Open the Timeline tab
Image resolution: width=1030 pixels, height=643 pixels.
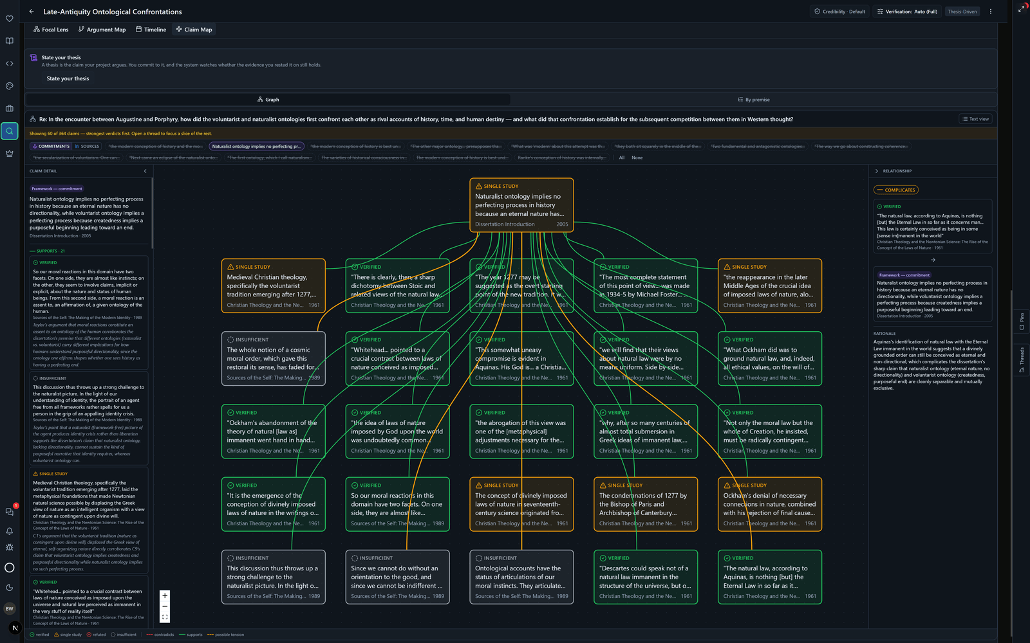151,30
